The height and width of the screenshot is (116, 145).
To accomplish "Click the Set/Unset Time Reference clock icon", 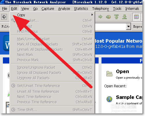I will click(13, 86).
